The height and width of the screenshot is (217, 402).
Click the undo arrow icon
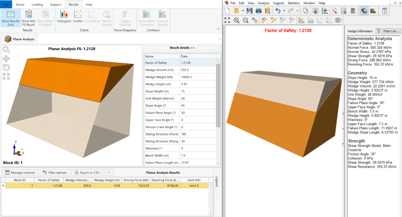278,11
